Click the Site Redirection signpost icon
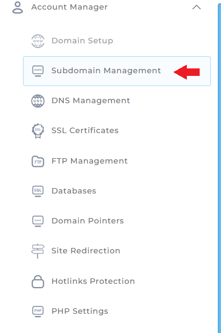The image size is (221, 333). coord(38,251)
